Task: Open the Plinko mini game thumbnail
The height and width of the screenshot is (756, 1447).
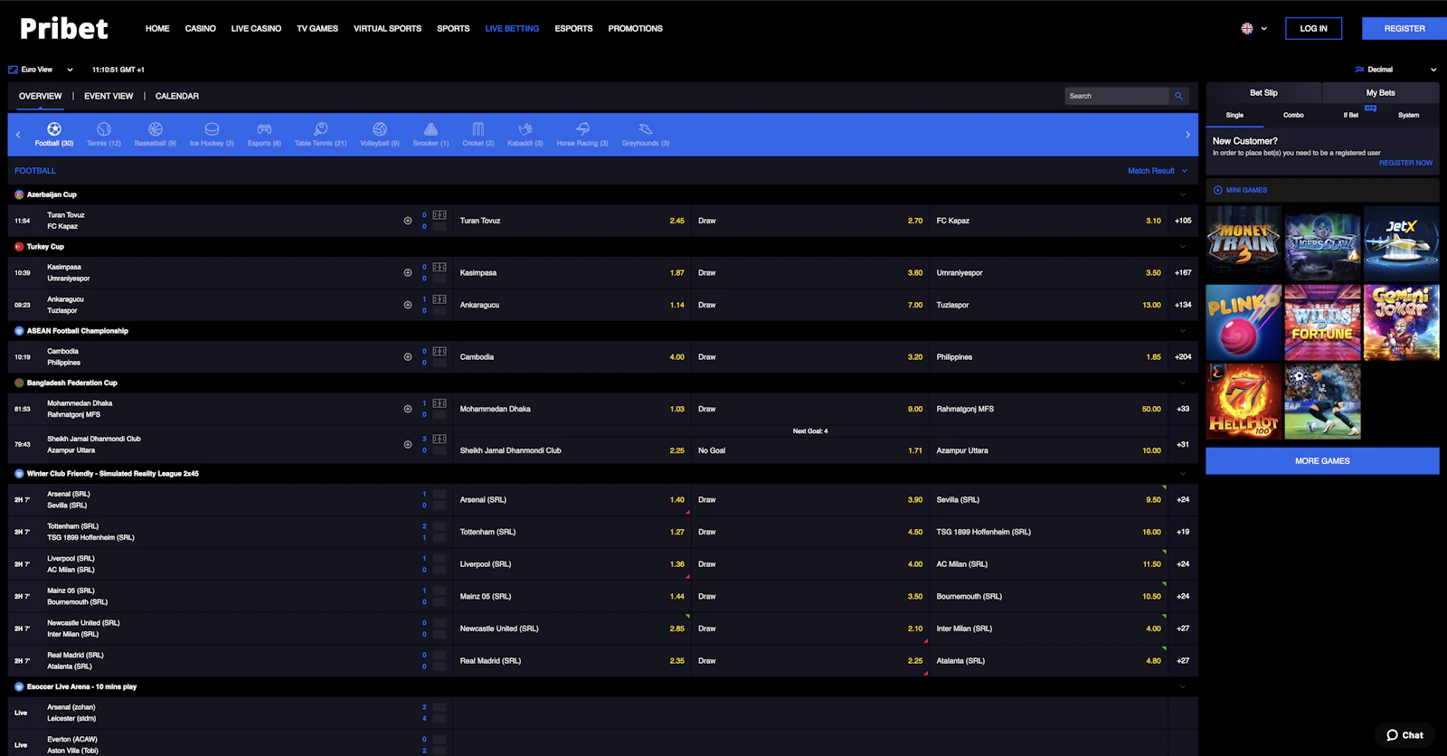Action: [x=1244, y=323]
